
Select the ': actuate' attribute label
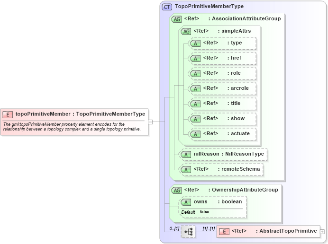[x=238, y=133]
